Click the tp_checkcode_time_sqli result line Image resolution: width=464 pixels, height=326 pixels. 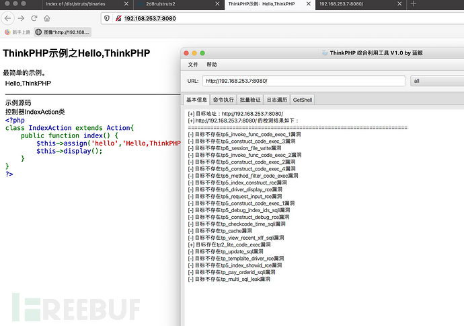click(237, 224)
